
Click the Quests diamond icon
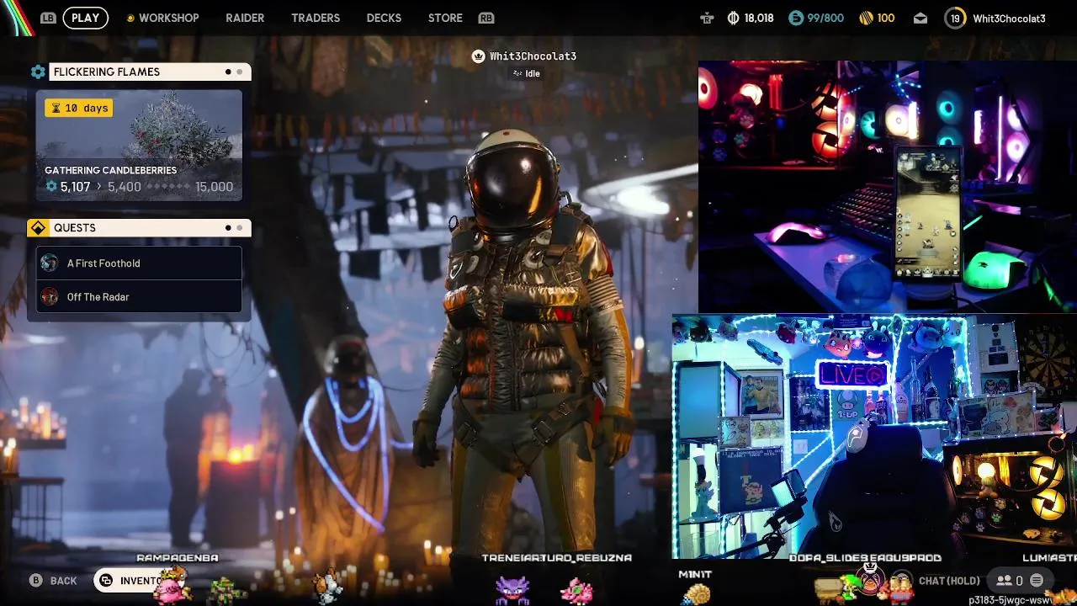pyautogui.click(x=38, y=228)
